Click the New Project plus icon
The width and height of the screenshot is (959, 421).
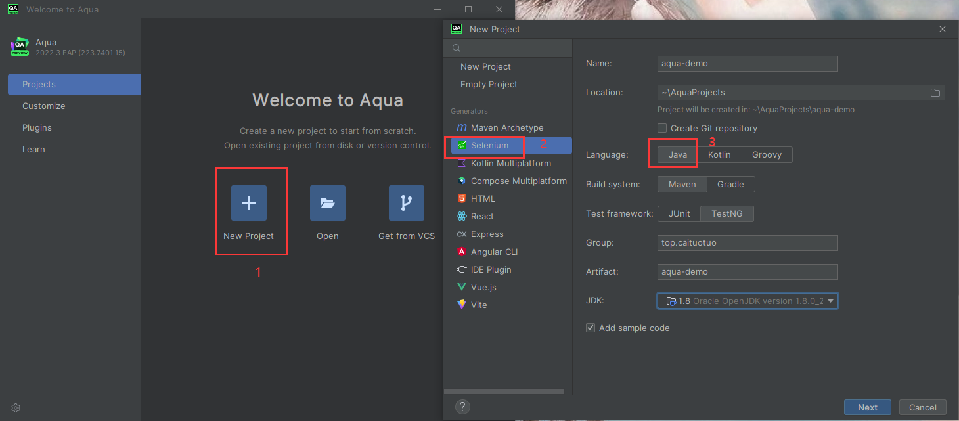pyautogui.click(x=249, y=203)
